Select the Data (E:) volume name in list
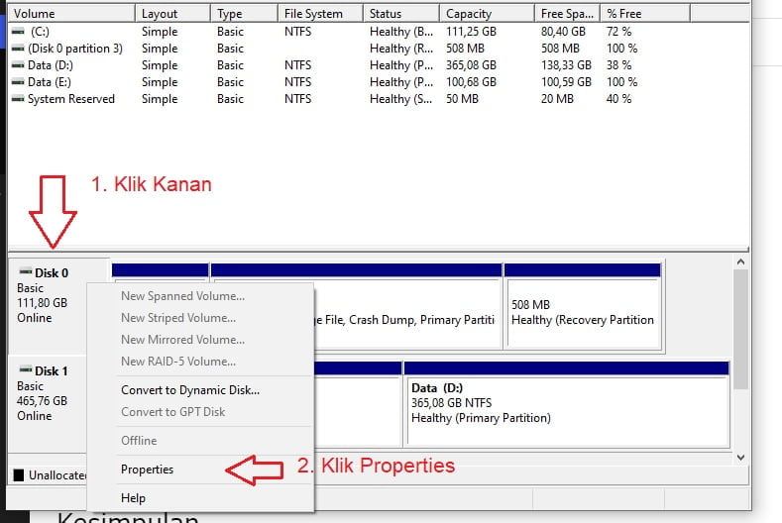782x523 pixels. [50, 82]
